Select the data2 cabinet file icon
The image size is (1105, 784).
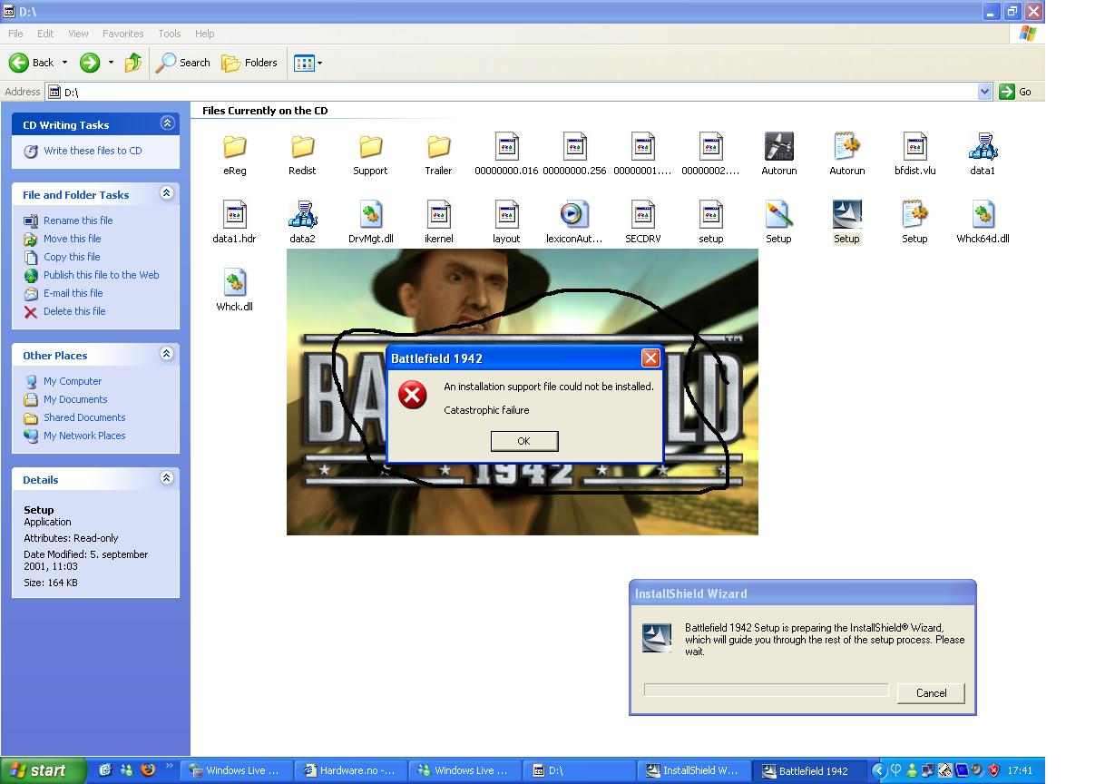pos(302,214)
